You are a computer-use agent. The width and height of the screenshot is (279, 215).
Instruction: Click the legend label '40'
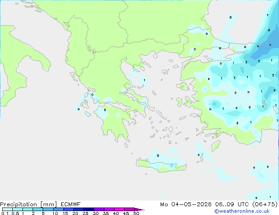(x=116, y=213)
